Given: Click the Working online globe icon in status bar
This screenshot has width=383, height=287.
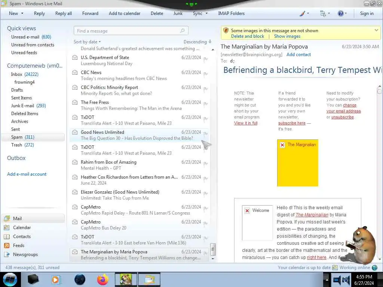Looking at the screenshot, I should click(374, 268).
